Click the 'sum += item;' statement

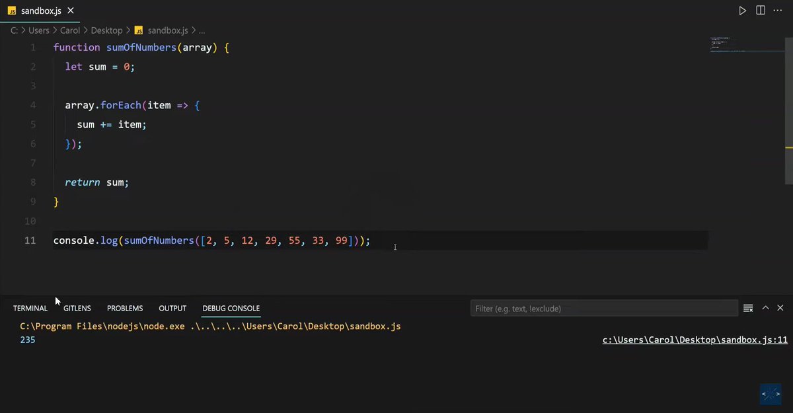(x=112, y=125)
